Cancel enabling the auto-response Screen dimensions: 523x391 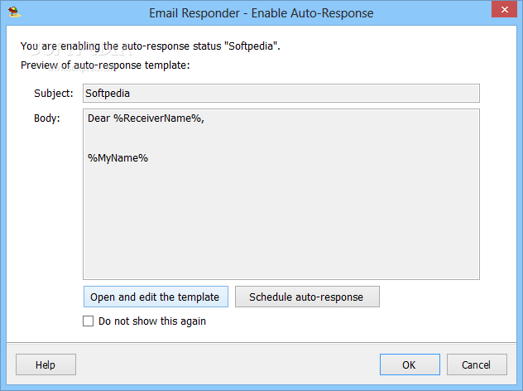point(477,364)
